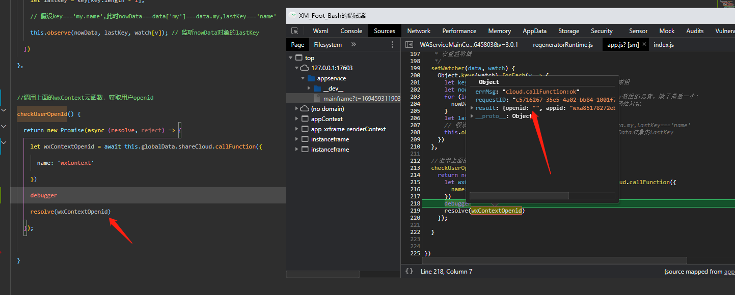Expand the appContext node arrow

pos(297,119)
